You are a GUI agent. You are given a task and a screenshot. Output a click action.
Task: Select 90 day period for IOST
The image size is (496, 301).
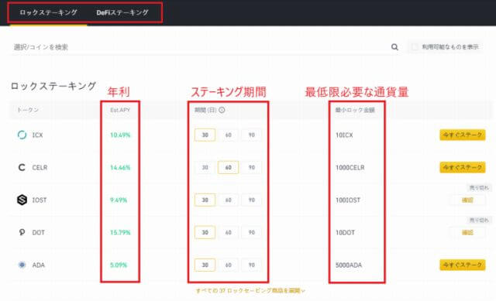coord(251,200)
